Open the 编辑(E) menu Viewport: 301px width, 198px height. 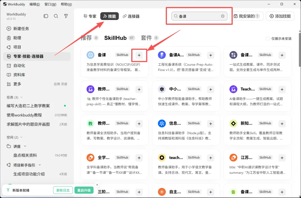pyautogui.click(x=35, y=4)
